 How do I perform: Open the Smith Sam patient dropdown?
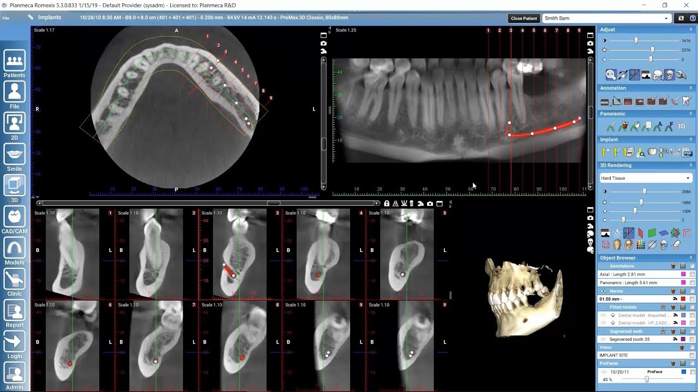[606, 18]
